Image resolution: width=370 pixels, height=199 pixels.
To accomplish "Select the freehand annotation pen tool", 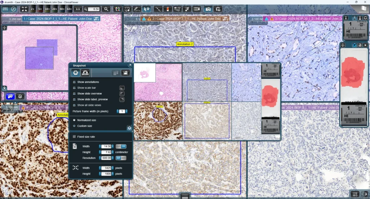I will click(x=137, y=9).
